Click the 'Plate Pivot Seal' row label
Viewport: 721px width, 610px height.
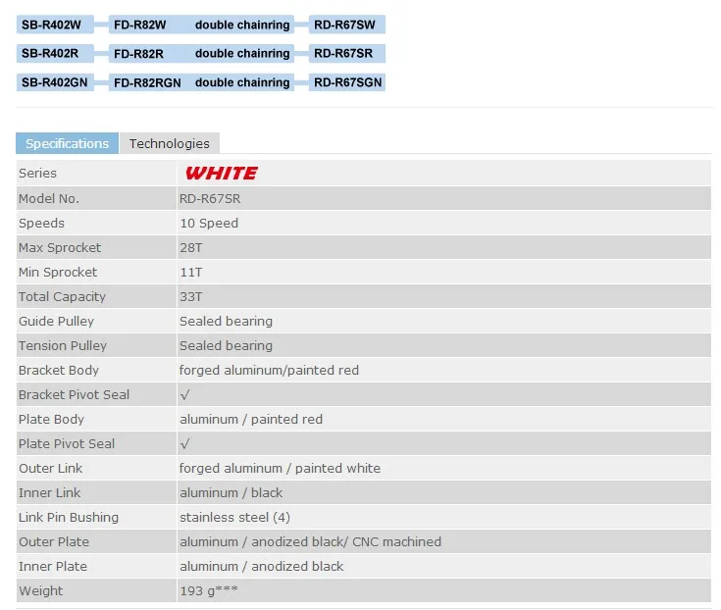coord(67,444)
